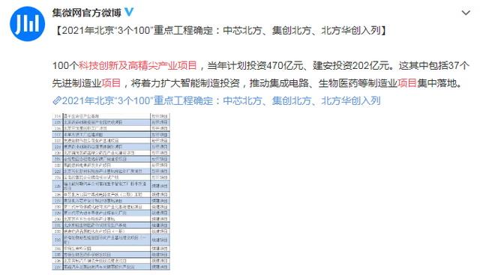Click the text 建安投资202亿元
This screenshot has width=480, height=275.
[x=352, y=65]
